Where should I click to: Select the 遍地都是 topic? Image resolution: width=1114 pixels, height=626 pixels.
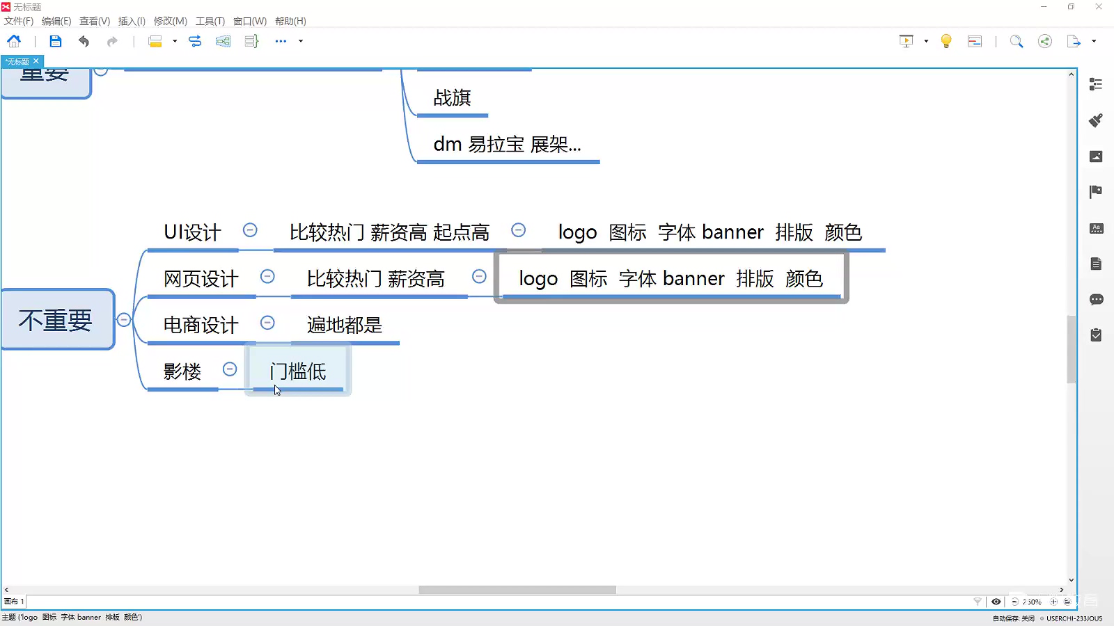pyautogui.click(x=345, y=325)
